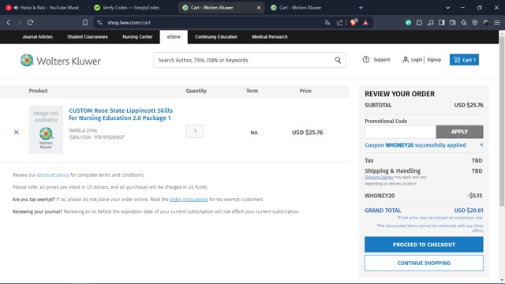This screenshot has width=505, height=284.
Task: Open Continuing Education nav item
Action: (x=216, y=37)
